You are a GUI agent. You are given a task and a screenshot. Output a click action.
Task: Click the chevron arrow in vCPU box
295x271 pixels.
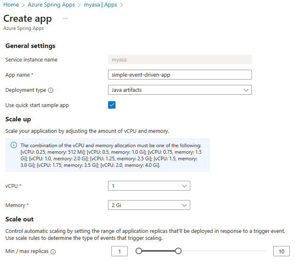pyautogui.click(x=184, y=186)
